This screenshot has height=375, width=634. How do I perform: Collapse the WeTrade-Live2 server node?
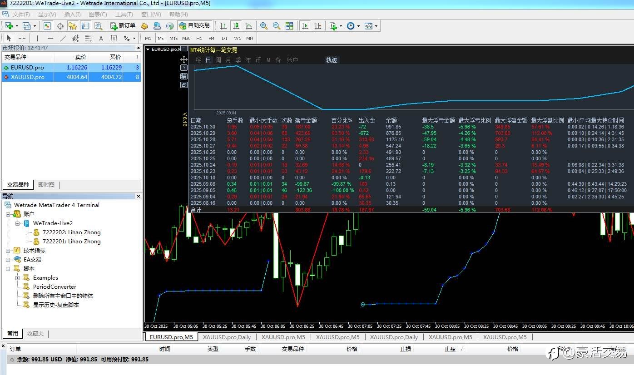[x=17, y=223]
